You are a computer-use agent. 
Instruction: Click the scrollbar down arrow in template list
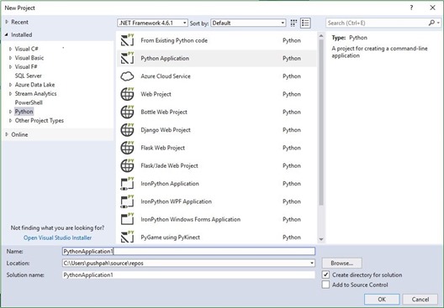coord(321,239)
